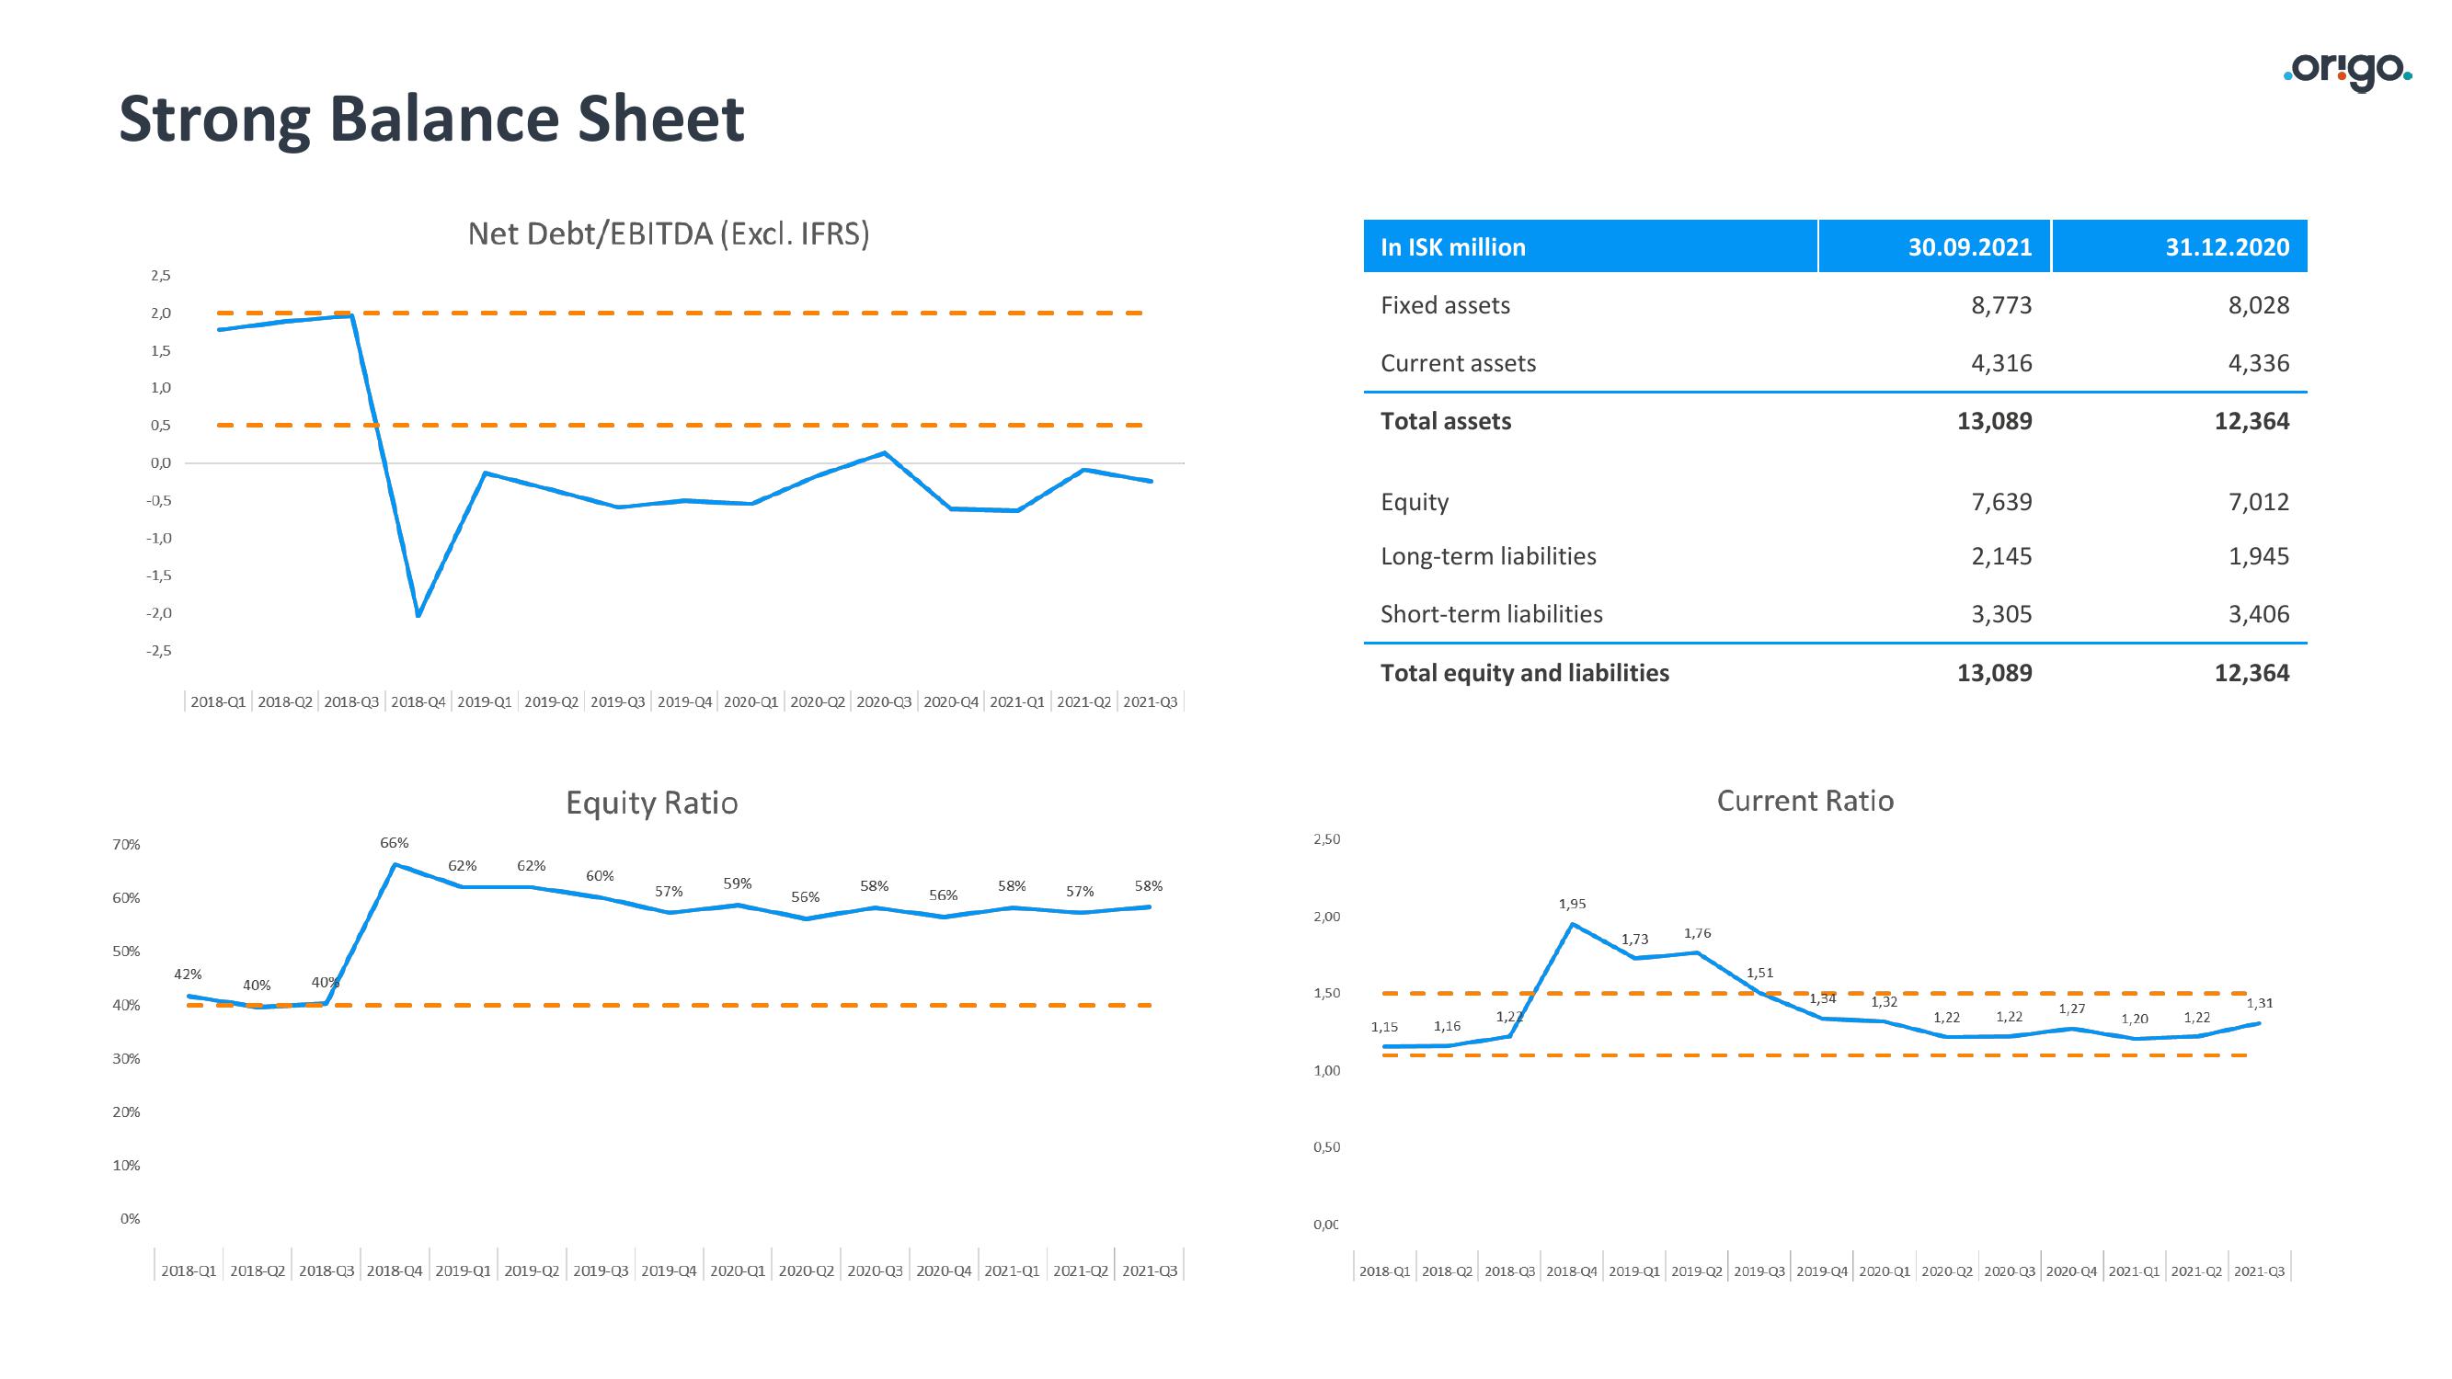
Task: Select the 'Equity Ratio' chart title
Action: point(652,803)
